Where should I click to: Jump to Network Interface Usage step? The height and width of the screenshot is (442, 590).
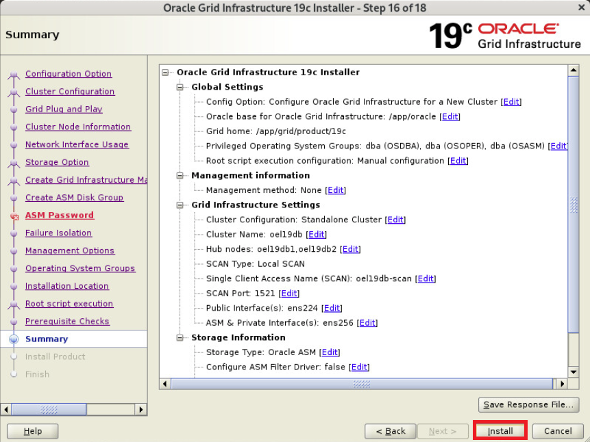point(77,144)
